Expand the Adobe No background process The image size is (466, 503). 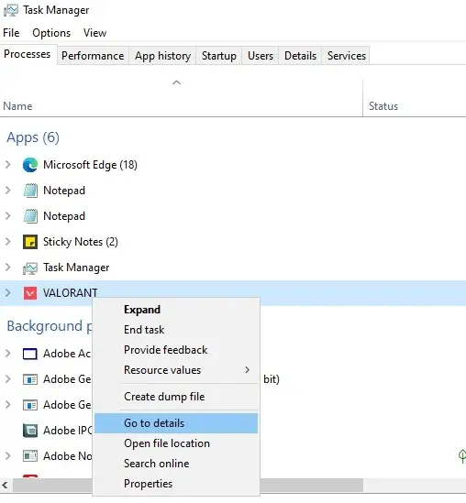[8, 456]
